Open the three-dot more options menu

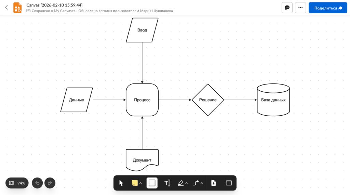[300, 8]
